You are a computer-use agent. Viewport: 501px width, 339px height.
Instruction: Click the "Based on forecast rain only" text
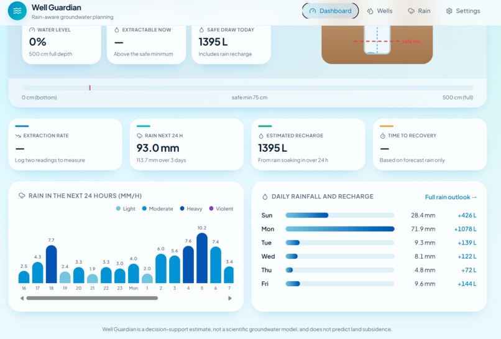pyautogui.click(x=412, y=160)
